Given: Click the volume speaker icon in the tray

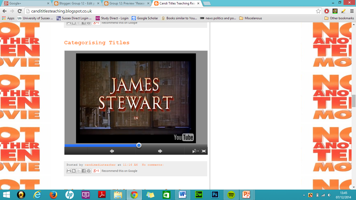Looking at the screenshot, I should pyautogui.click(x=329, y=195).
